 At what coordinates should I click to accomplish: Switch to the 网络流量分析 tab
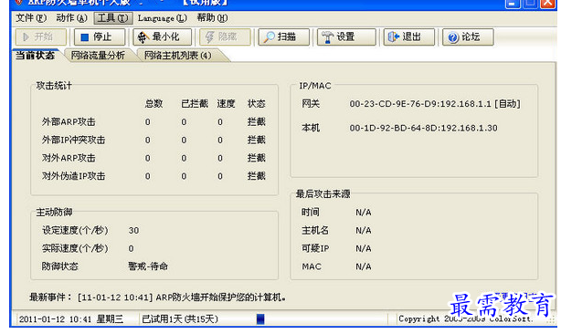click(98, 56)
